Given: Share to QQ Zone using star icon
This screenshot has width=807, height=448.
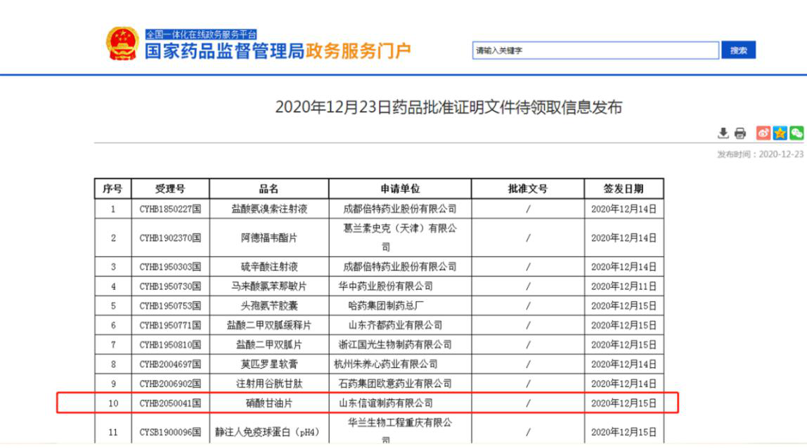Looking at the screenshot, I should coord(780,133).
